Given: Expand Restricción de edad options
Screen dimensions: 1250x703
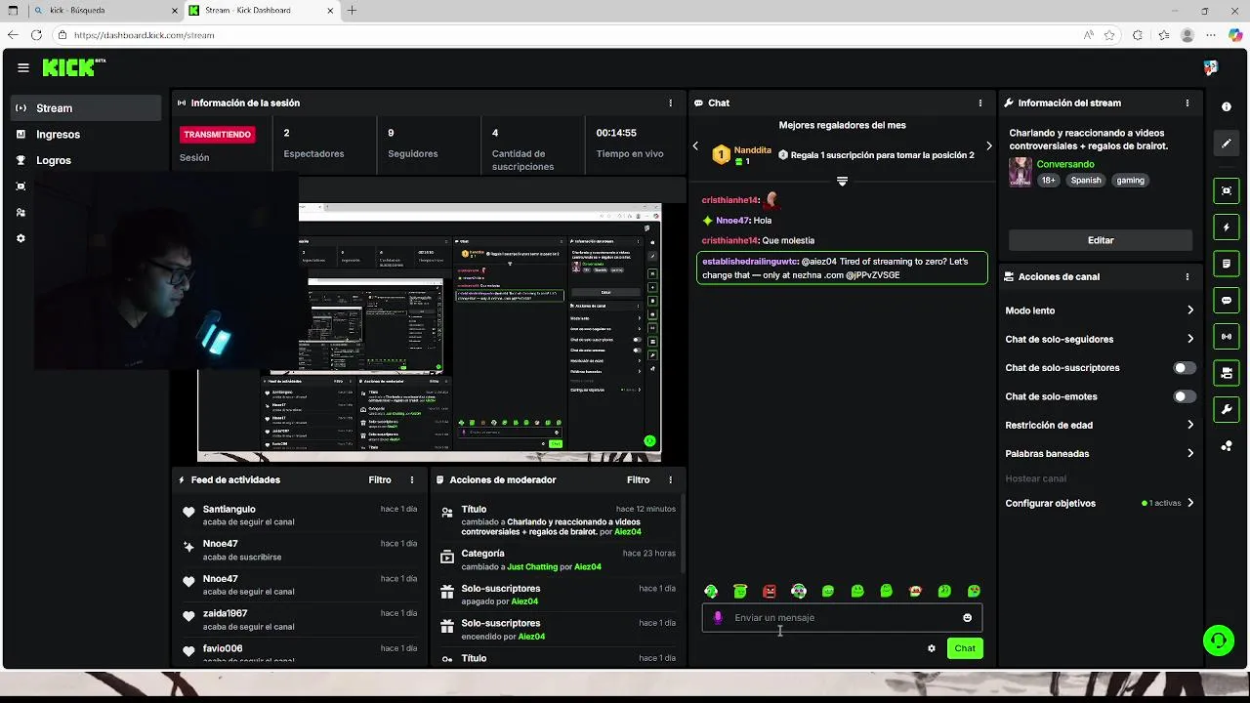Looking at the screenshot, I should click(1100, 425).
